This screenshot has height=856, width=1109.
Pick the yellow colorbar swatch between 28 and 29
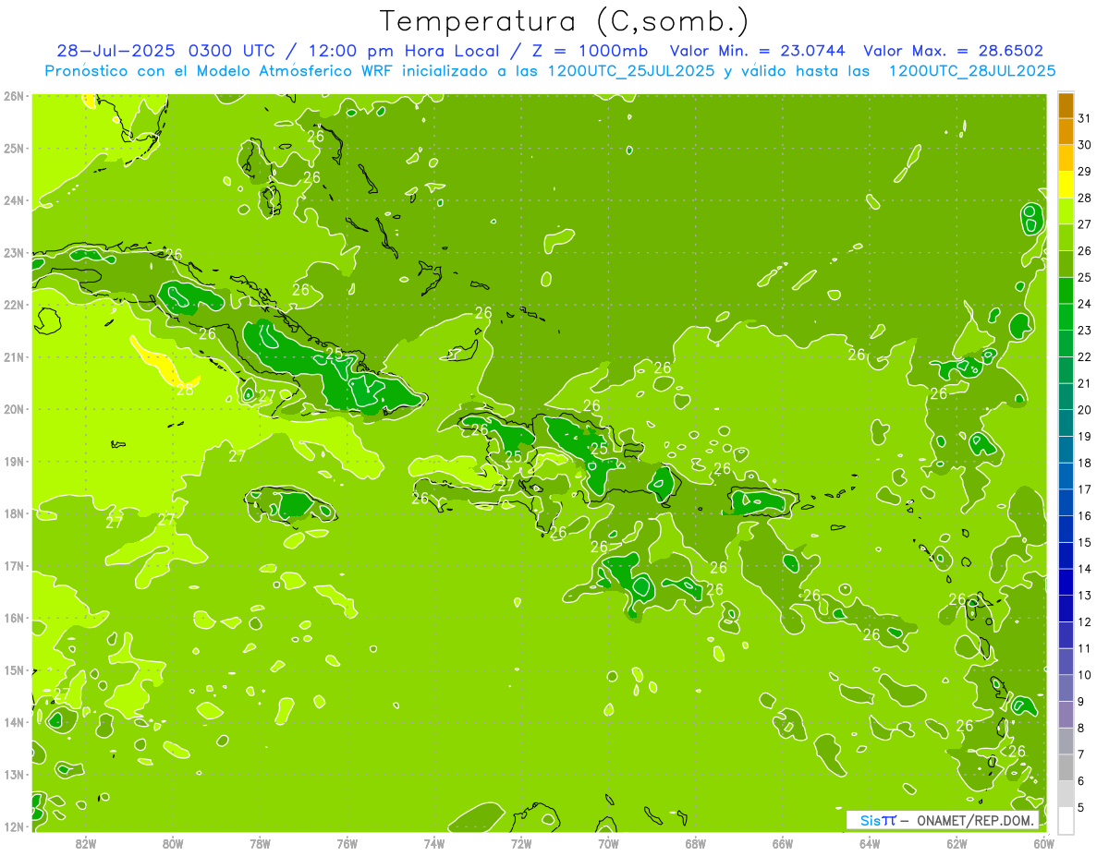pyautogui.click(x=1066, y=185)
